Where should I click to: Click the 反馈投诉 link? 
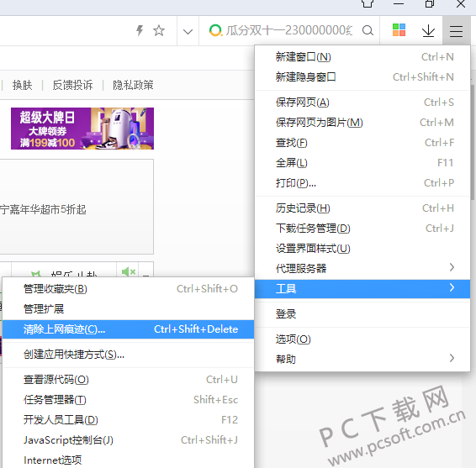(72, 85)
